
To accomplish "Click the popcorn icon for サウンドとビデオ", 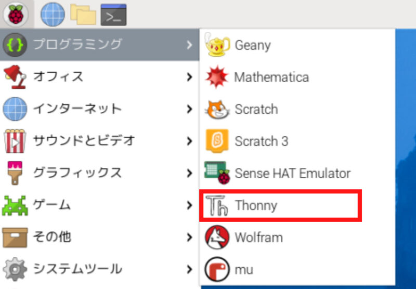I will click(x=15, y=141).
